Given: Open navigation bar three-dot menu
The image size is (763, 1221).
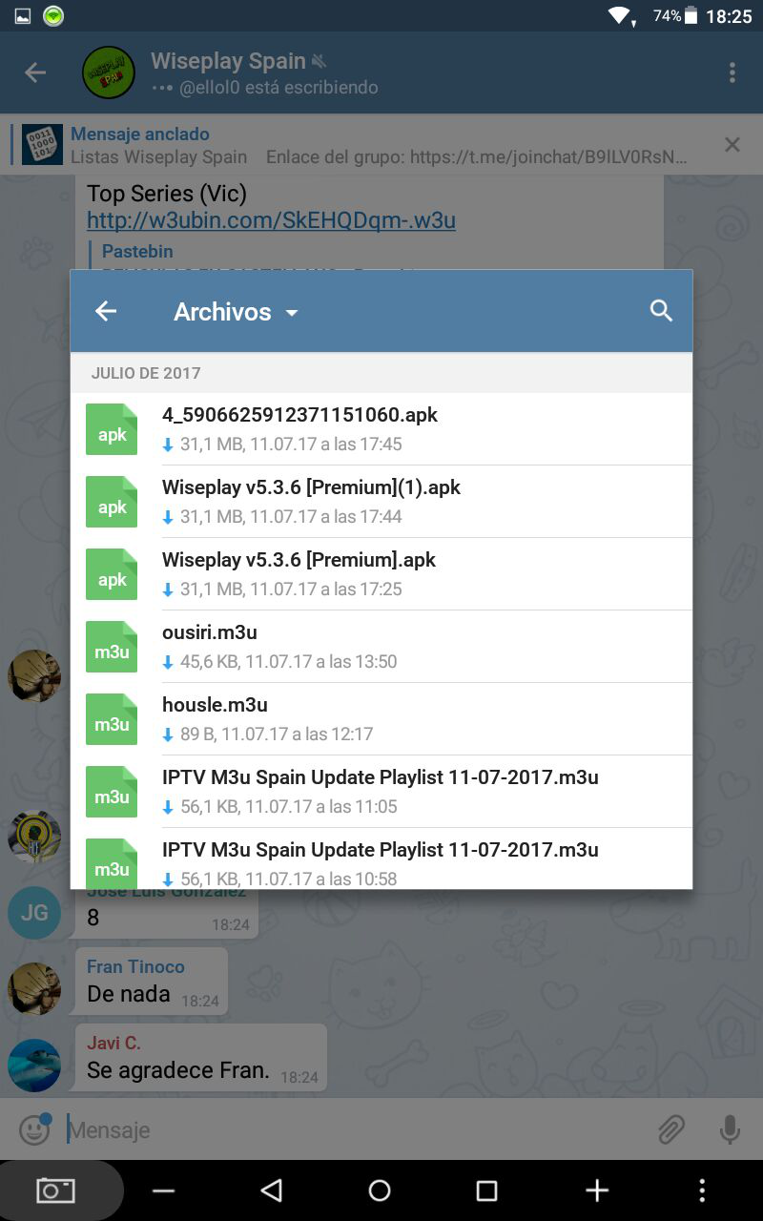Looking at the screenshot, I should coord(702,1190).
